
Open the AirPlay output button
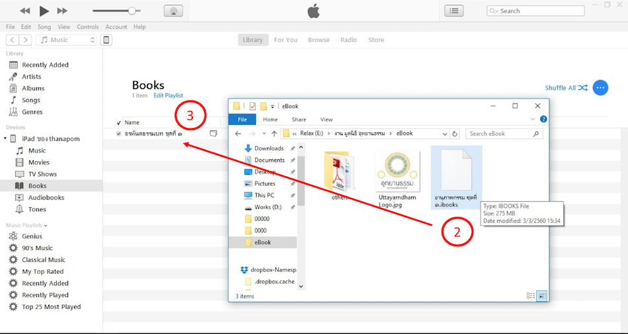click(x=173, y=11)
